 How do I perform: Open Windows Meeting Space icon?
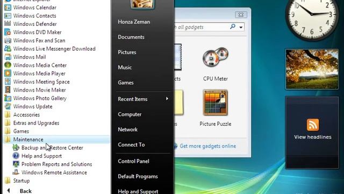click(8, 82)
